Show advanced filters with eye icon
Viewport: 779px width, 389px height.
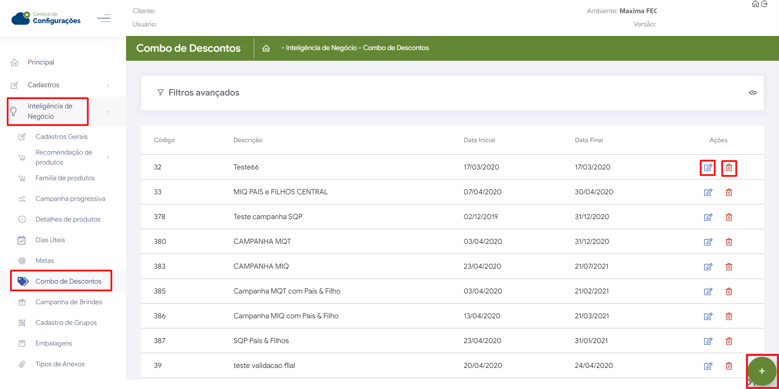753,93
